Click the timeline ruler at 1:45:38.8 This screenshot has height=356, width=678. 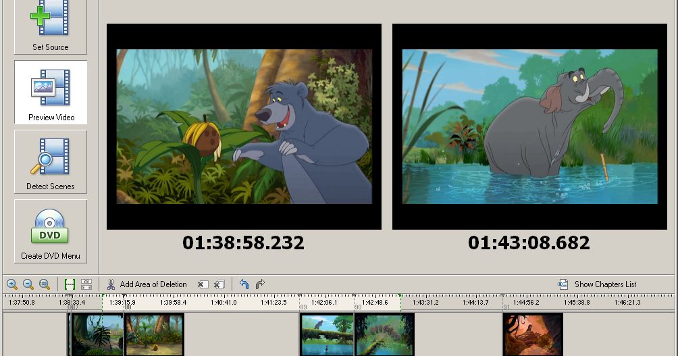point(577,303)
